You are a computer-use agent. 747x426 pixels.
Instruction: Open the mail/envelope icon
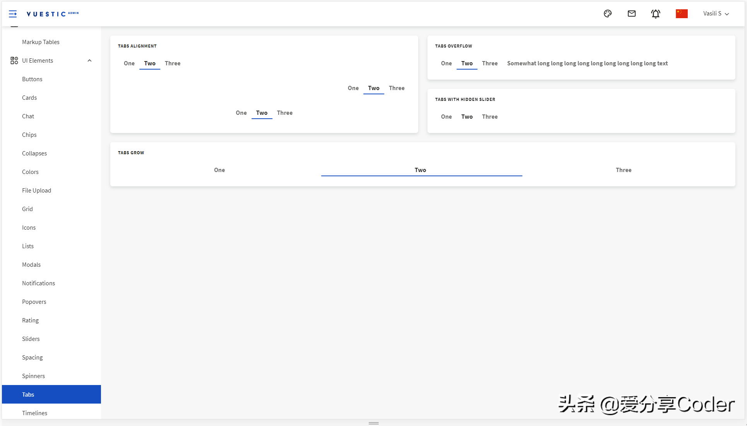[632, 13]
